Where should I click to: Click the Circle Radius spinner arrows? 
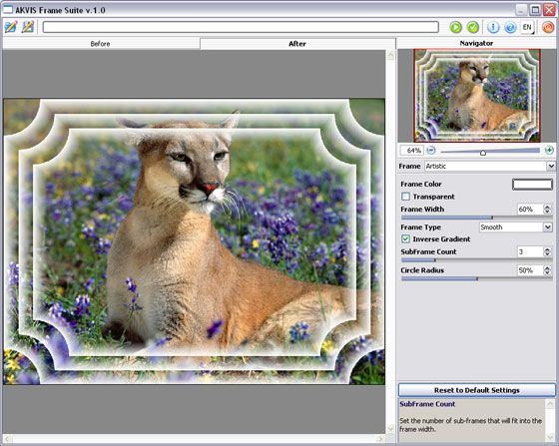[547, 270]
